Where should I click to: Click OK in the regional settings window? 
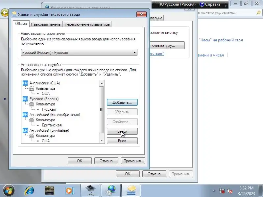(128, 174)
